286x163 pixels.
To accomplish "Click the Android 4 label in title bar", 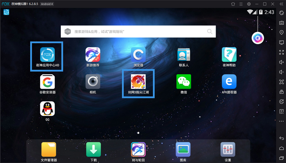I will (47, 4).
